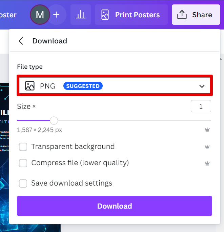Click crown icon beside Transparent background
224x232 pixels.
tap(207, 147)
